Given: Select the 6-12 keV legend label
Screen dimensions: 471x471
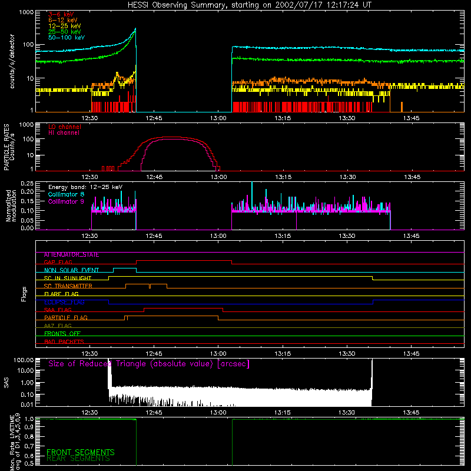Looking at the screenshot, I should (x=62, y=20).
